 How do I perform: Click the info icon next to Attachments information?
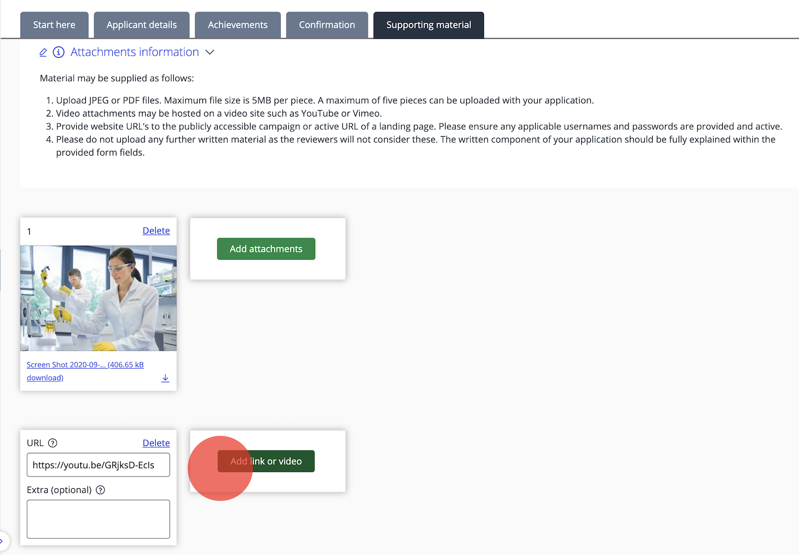pos(59,52)
